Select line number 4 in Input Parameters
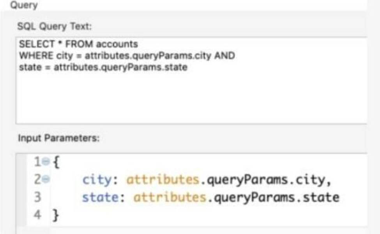 (37, 215)
